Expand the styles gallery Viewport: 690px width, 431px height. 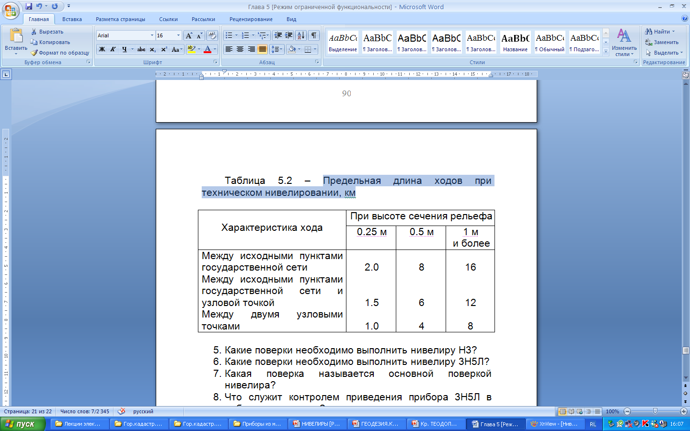point(606,51)
